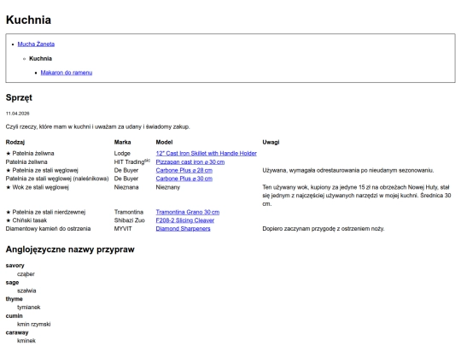The image size is (461, 346).
Task: Click the Sprzęt section heading
Action: 19,97
